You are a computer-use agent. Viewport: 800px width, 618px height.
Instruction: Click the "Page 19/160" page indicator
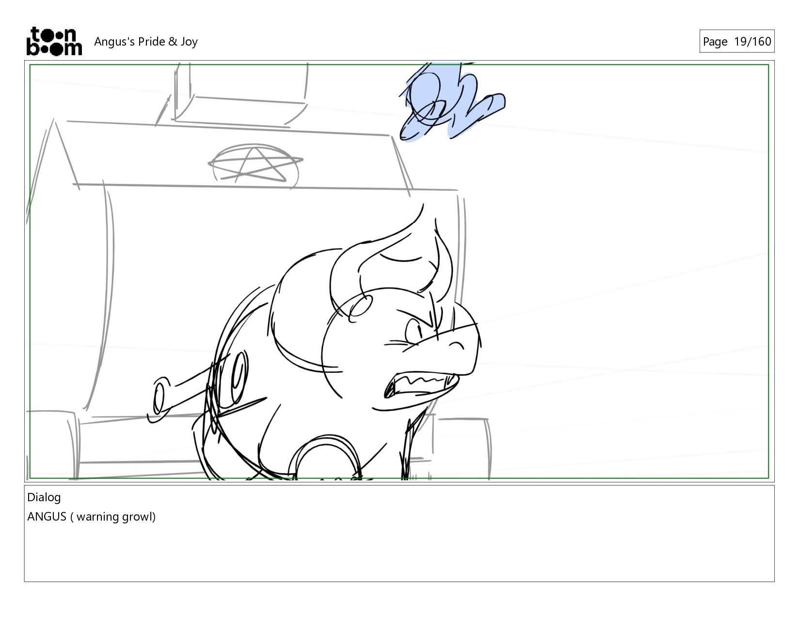point(736,41)
